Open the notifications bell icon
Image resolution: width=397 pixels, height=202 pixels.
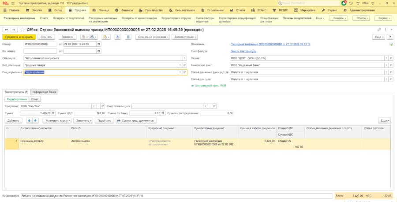344,3
